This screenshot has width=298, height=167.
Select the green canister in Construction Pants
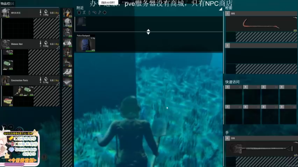pos(29,91)
